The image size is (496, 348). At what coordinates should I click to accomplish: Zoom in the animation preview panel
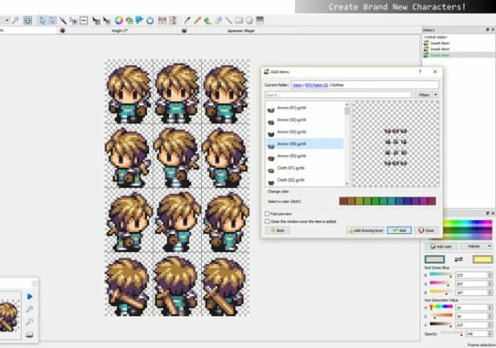tap(30, 309)
